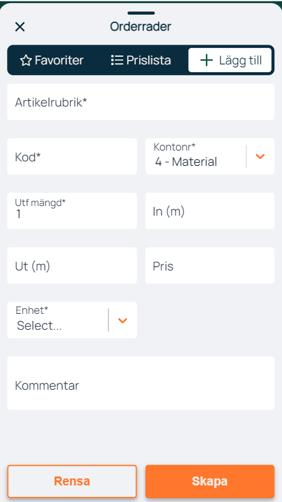Focus the Artikelrubrik input field
This screenshot has height=502, width=282.
pos(141,102)
